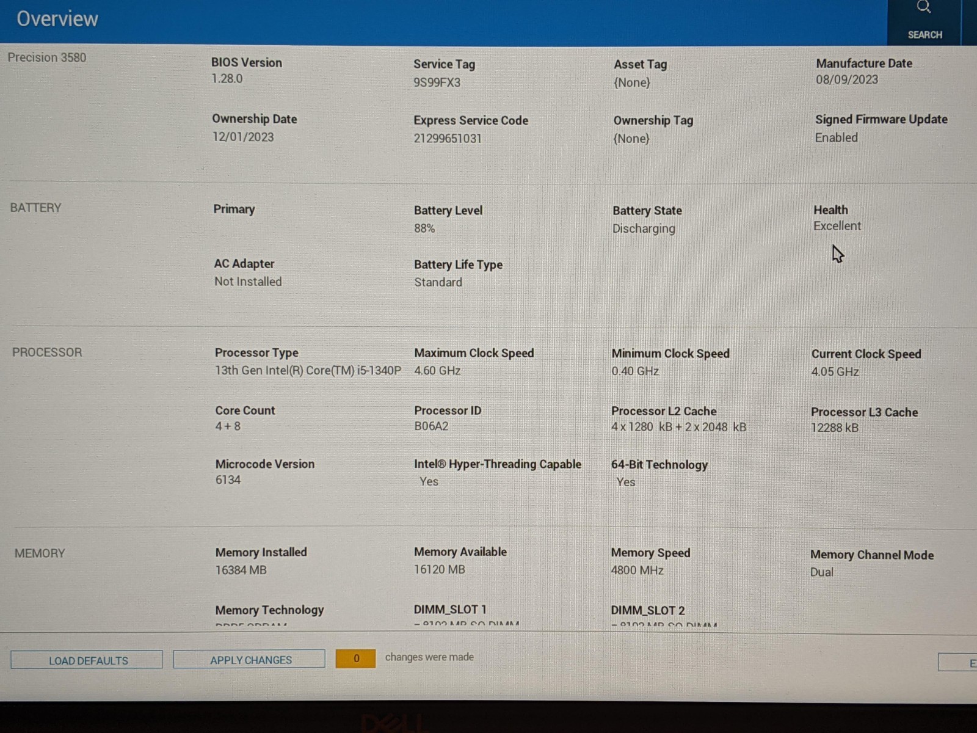Click the Asset Tag label
Screen dimensions: 977x733
[x=640, y=64]
